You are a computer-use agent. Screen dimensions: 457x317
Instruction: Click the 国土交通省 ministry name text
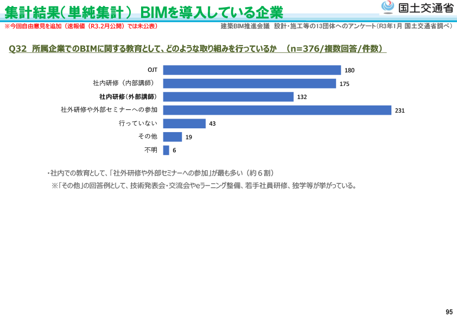426,8
